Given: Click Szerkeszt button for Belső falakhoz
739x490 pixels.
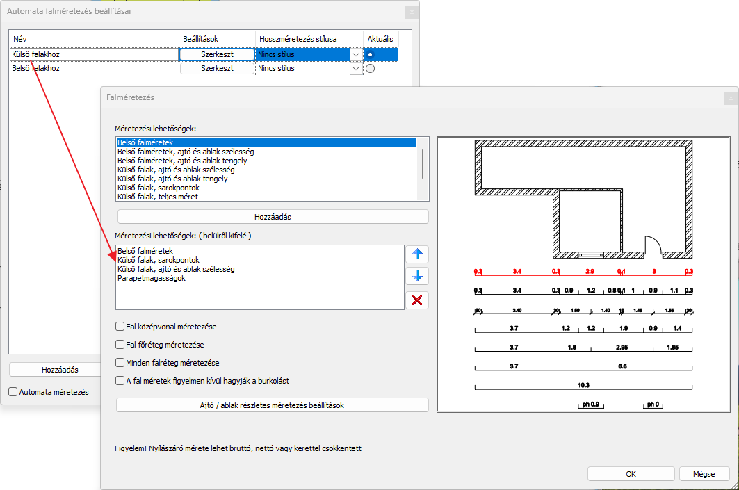Looking at the screenshot, I should pos(217,69).
